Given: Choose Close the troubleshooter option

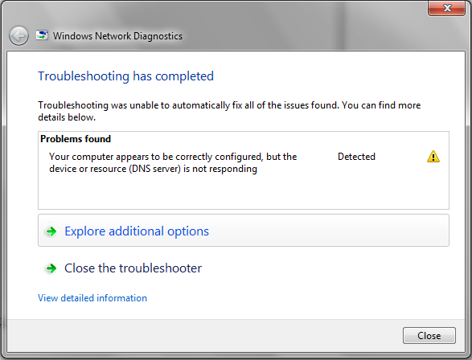Looking at the screenshot, I should point(133,268).
